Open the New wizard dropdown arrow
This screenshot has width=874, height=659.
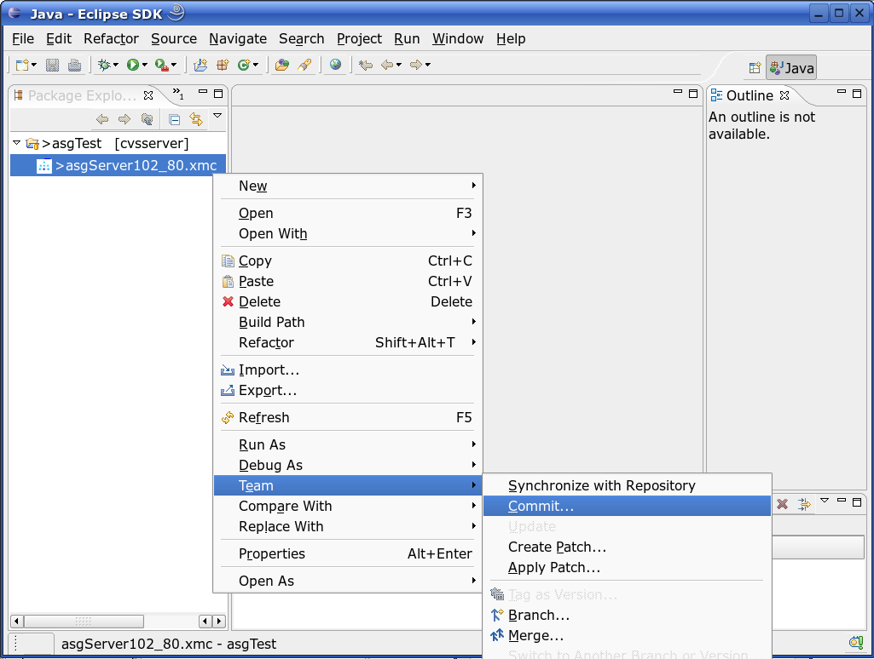[34, 65]
